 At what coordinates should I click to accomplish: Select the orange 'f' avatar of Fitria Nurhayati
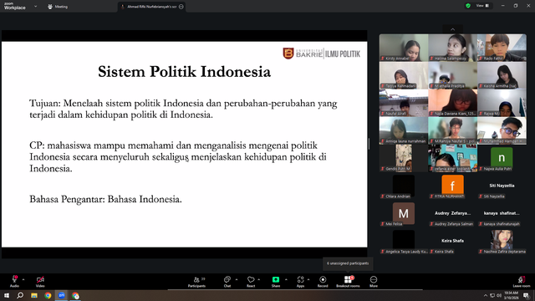tap(452, 185)
